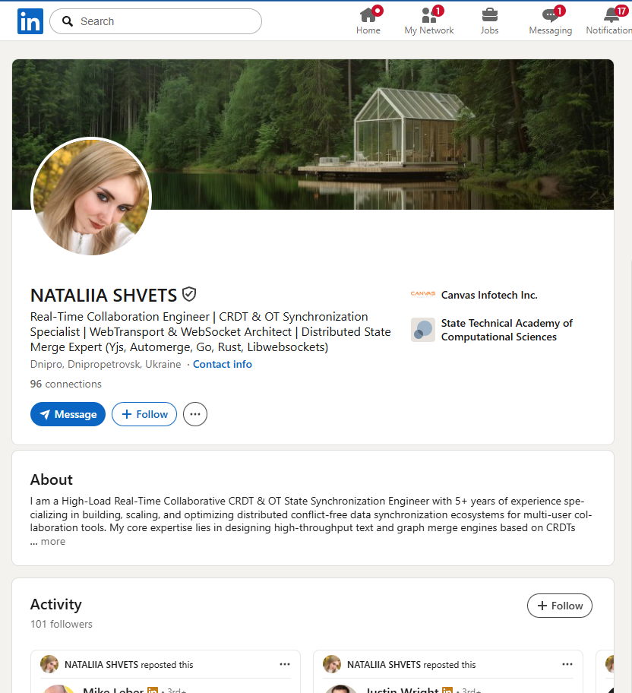632x693 pixels.
Task: Click the Follow button in Activity section
Action: 560,606
